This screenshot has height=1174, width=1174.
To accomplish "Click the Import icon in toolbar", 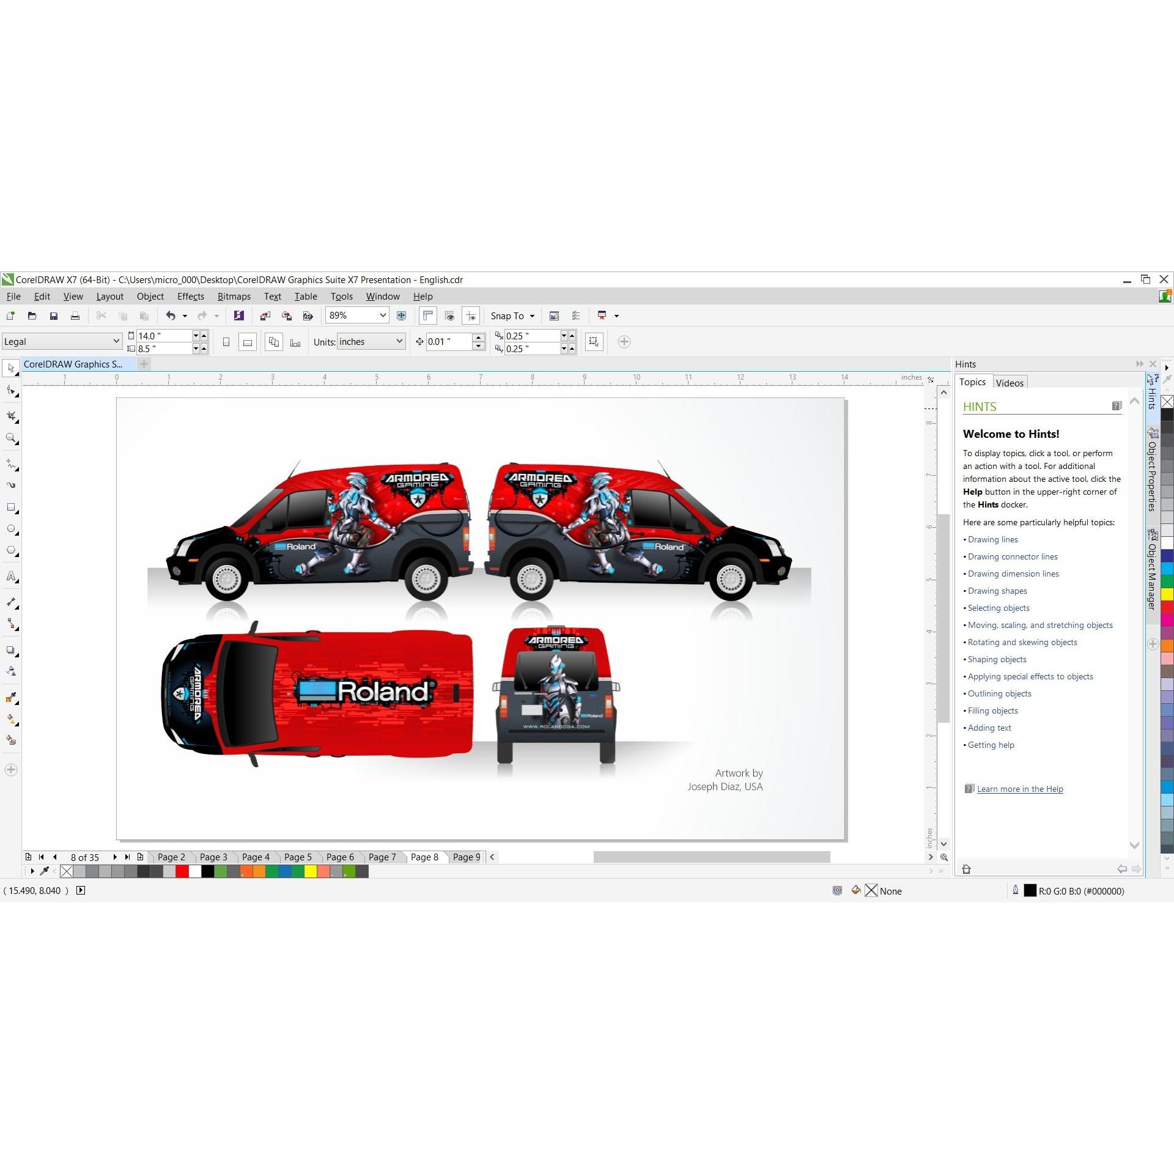I will [x=265, y=316].
